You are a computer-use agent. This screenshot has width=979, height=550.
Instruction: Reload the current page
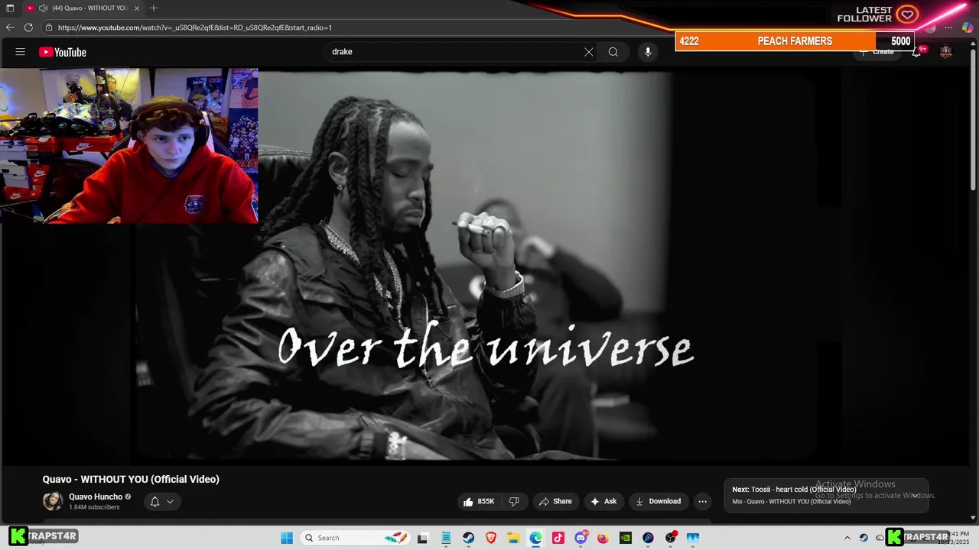coord(28,27)
